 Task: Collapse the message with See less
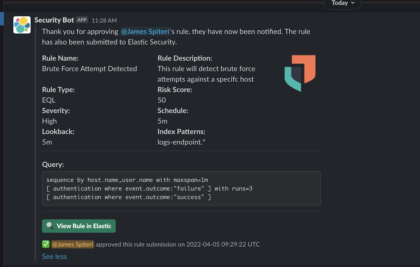[54, 257]
